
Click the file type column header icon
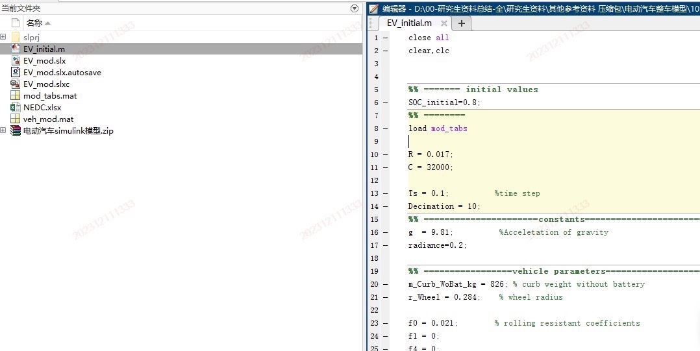pos(16,23)
